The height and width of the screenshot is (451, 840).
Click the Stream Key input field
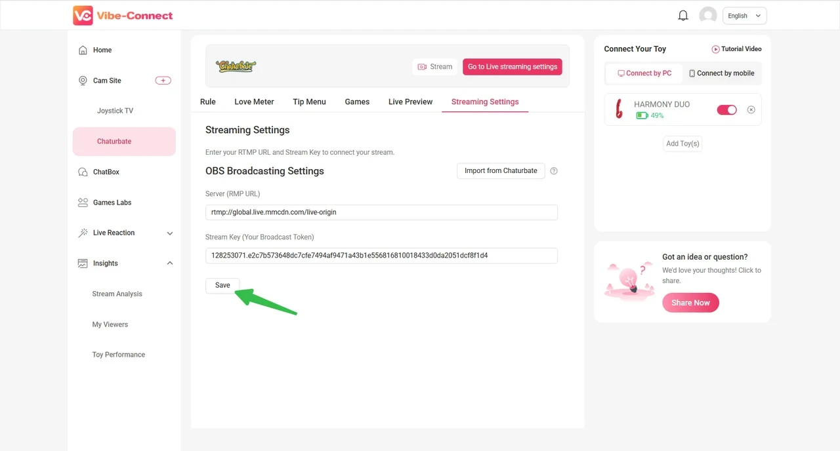381,256
